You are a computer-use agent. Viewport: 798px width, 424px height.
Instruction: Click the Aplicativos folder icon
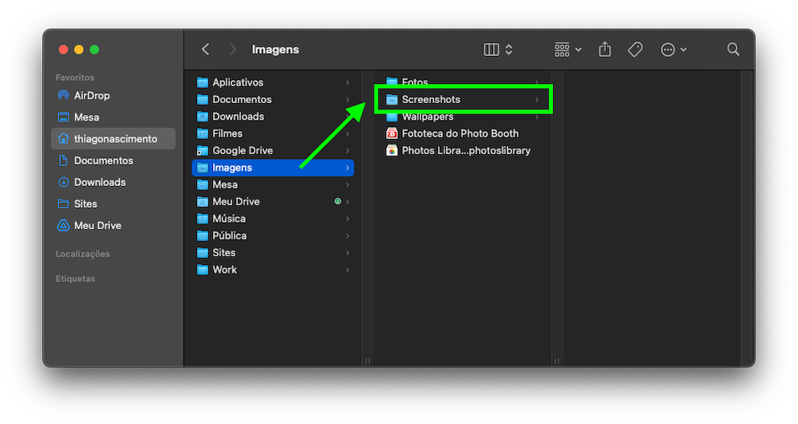pyautogui.click(x=203, y=82)
